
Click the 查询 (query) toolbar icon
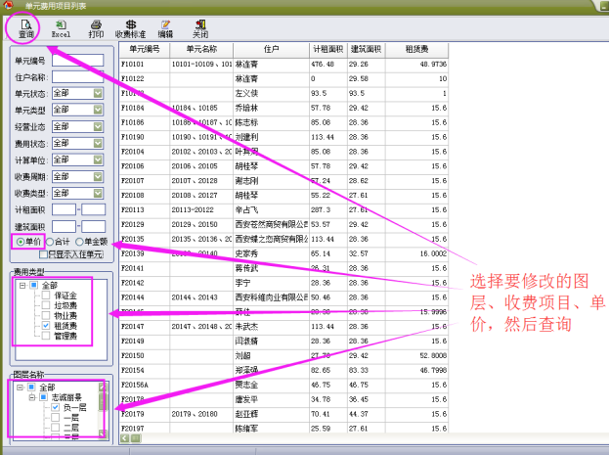(x=26, y=28)
